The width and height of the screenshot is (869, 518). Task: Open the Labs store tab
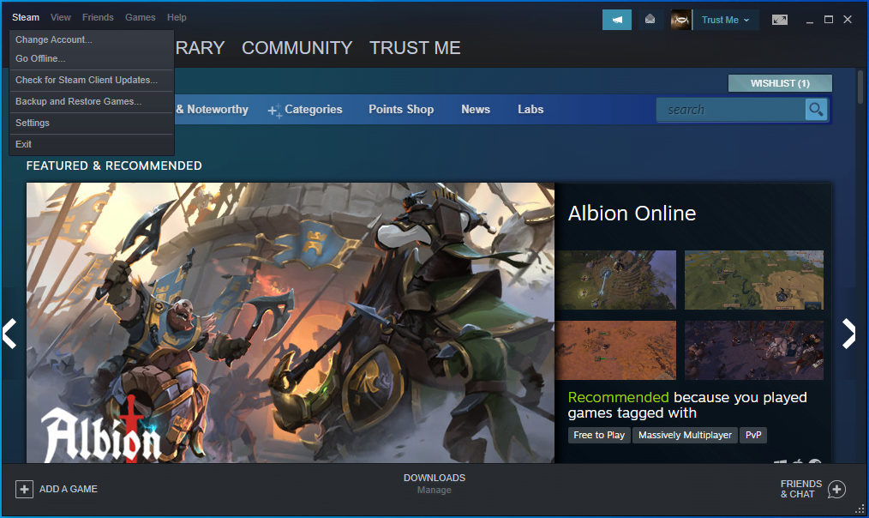point(530,109)
